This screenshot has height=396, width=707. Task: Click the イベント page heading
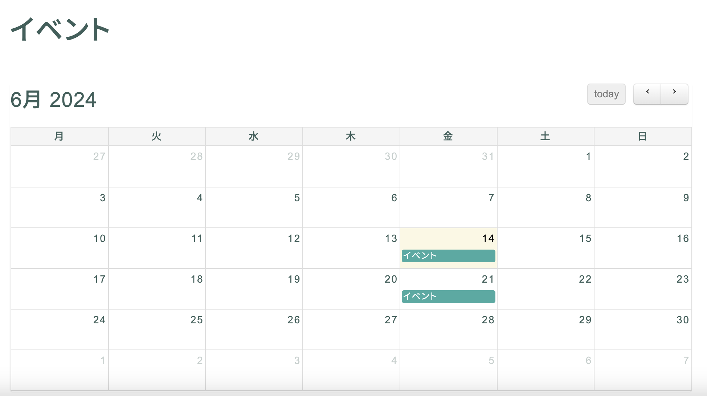pyautogui.click(x=60, y=29)
